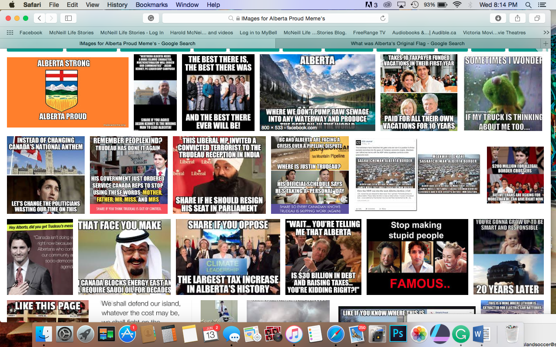The image size is (556, 347).
Task: Open App Store in the Dock
Action: tap(127, 334)
